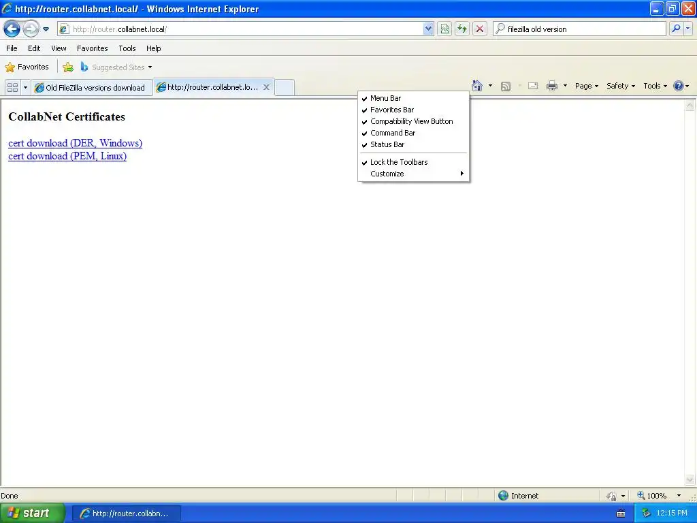
Task: Open Suggested Sites dropdown
Action: click(116, 67)
